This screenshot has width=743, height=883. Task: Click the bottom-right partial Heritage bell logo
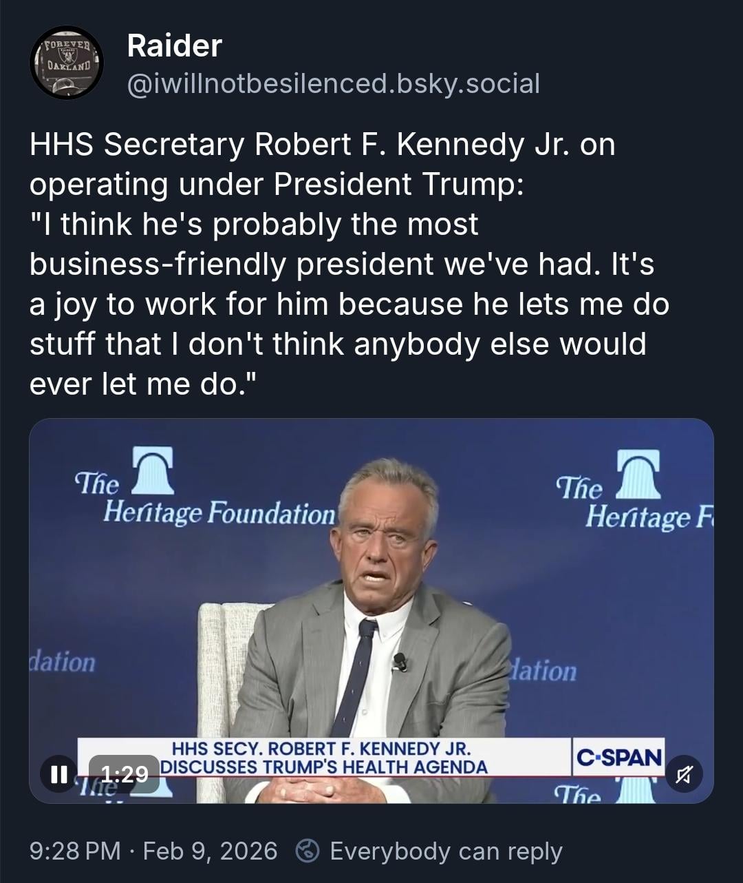pos(635,790)
